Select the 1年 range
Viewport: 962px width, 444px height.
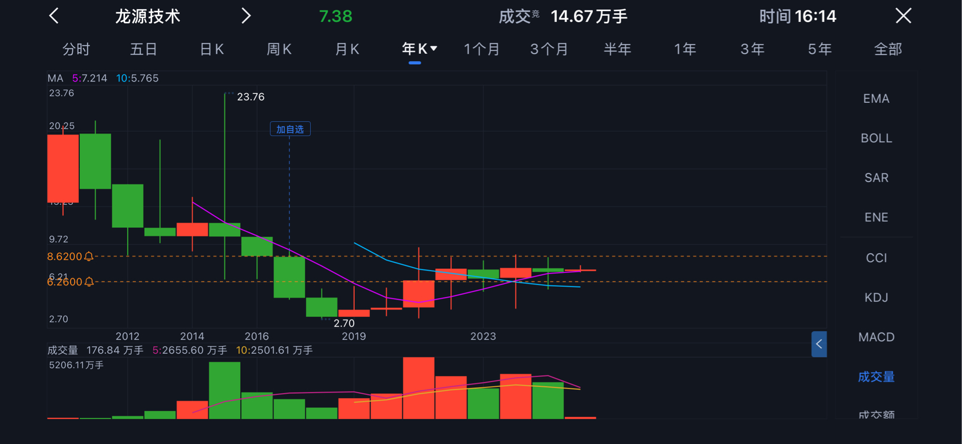coord(685,49)
